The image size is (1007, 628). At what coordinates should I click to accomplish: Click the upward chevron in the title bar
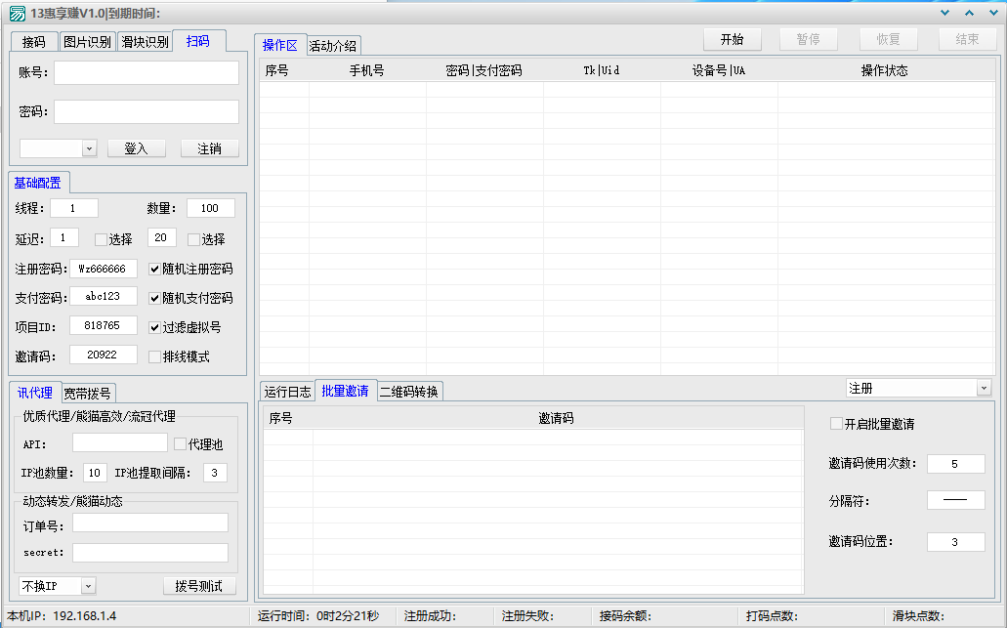point(969,13)
